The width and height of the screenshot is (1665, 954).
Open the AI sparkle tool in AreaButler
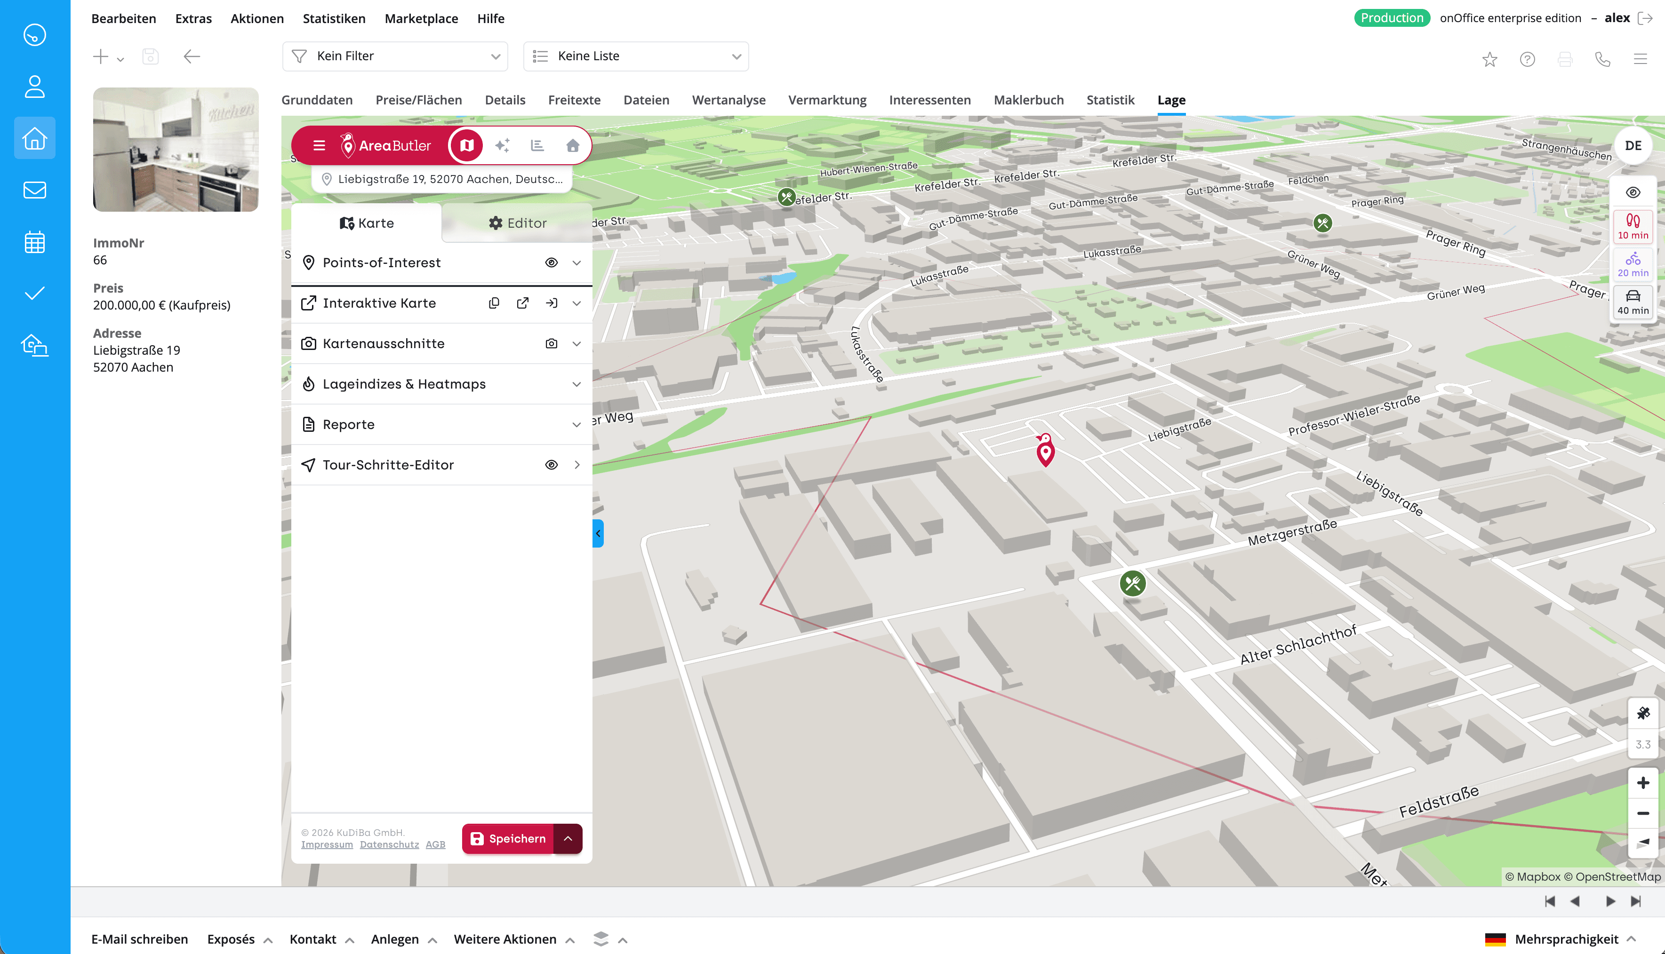(502, 145)
